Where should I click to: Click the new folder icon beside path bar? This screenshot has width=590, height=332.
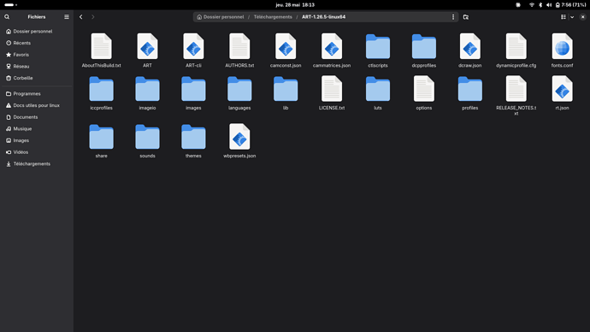pos(466,17)
